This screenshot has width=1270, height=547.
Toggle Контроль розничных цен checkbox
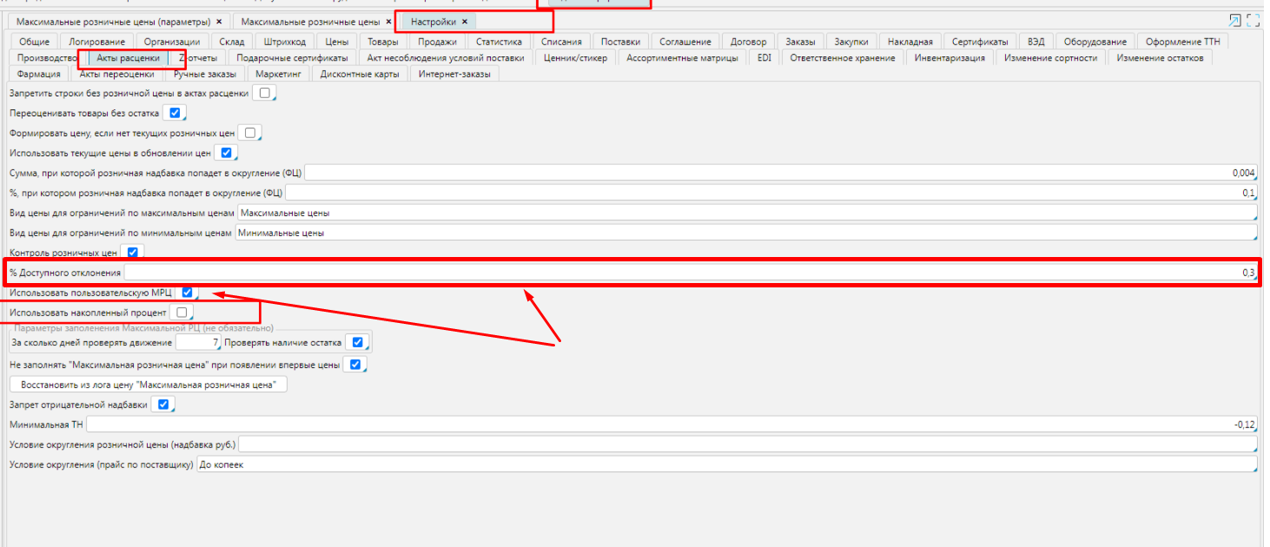133,253
